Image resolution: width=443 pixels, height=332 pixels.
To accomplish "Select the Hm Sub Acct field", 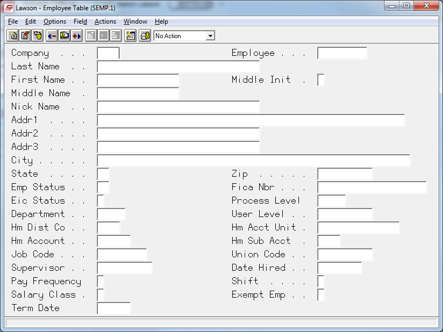I will [x=329, y=241].
